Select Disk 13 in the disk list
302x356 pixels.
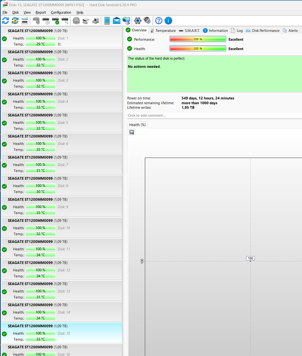(x=62, y=291)
